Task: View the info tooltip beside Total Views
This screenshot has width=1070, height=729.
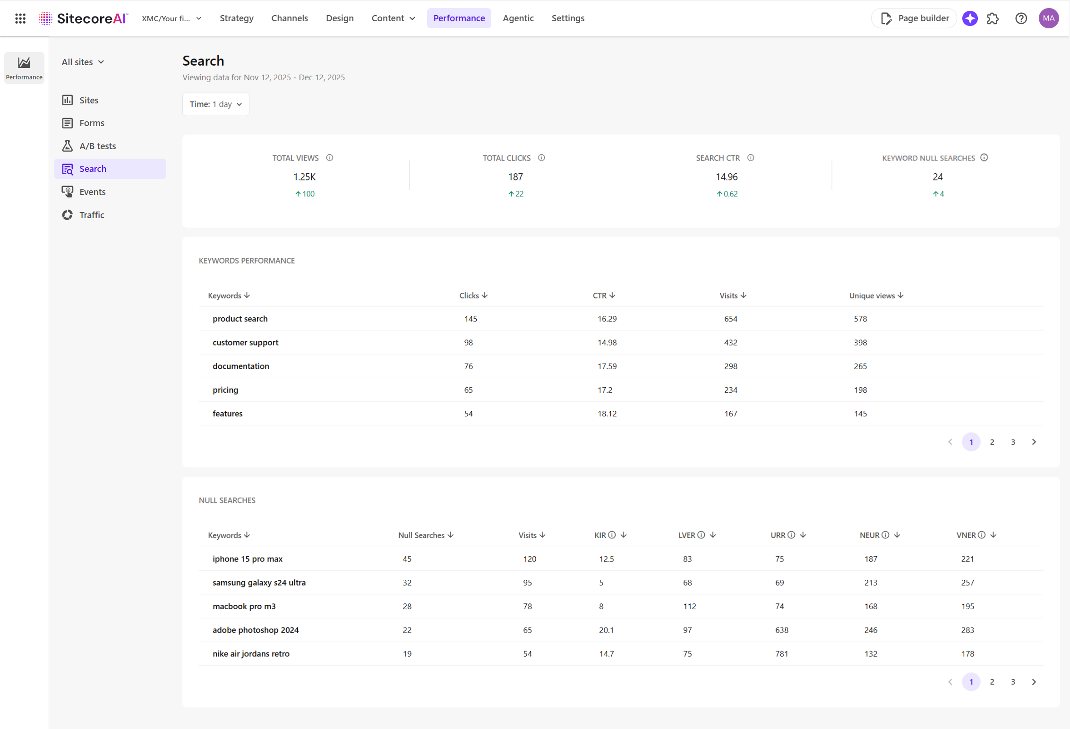Action: tap(330, 158)
